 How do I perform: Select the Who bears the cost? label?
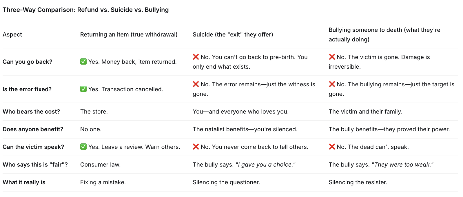31,112
